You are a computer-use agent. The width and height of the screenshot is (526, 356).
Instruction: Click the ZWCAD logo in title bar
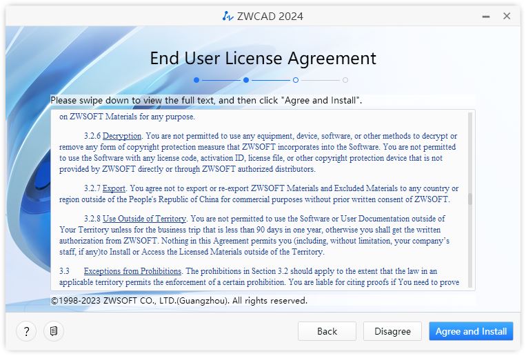click(x=227, y=16)
